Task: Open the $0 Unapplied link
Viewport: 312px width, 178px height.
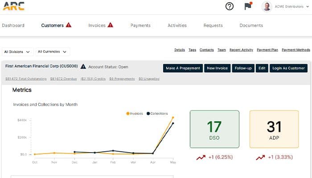Action: click(x=149, y=79)
